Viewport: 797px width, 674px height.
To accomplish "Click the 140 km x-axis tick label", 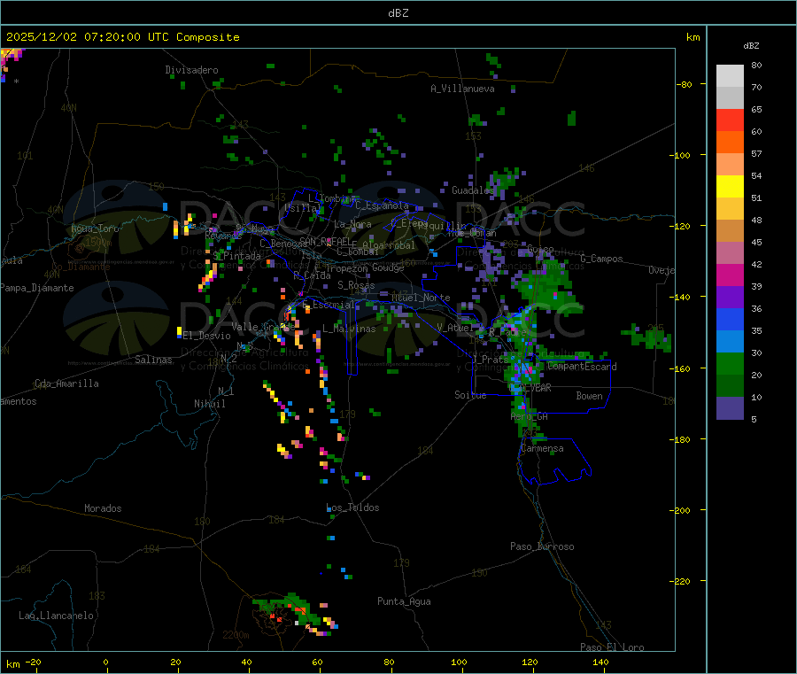I will [x=600, y=662].
